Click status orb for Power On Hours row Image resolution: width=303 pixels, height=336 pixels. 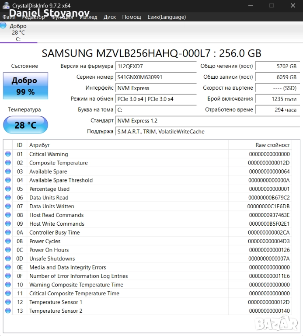point(8,250)
